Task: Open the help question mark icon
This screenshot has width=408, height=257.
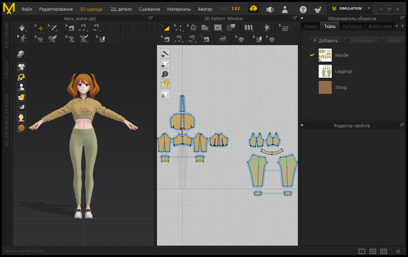Action: point(303,10)
